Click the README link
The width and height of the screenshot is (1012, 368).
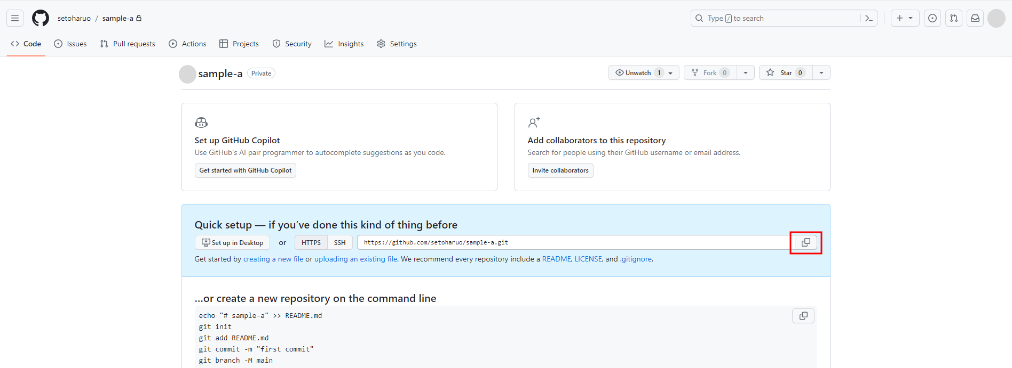click(x=557, y=259)
